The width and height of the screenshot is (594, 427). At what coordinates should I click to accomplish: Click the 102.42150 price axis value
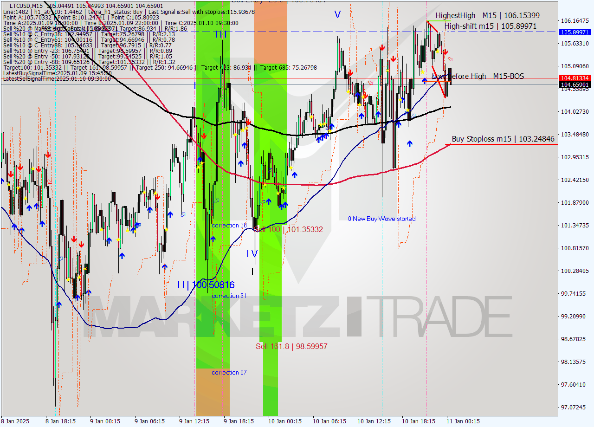(575, 180)
